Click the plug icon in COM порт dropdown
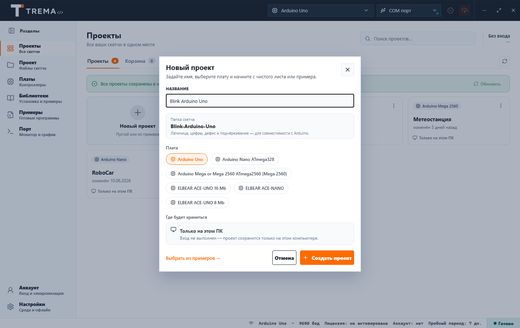 pos(383,10)
